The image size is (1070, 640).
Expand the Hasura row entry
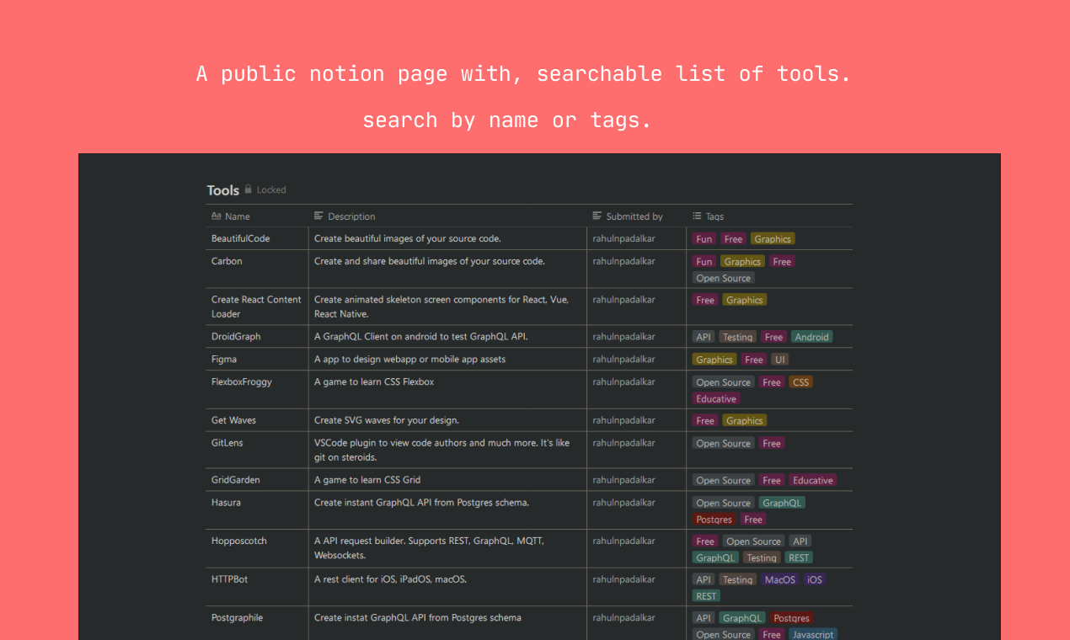click(x=226, y=502)
